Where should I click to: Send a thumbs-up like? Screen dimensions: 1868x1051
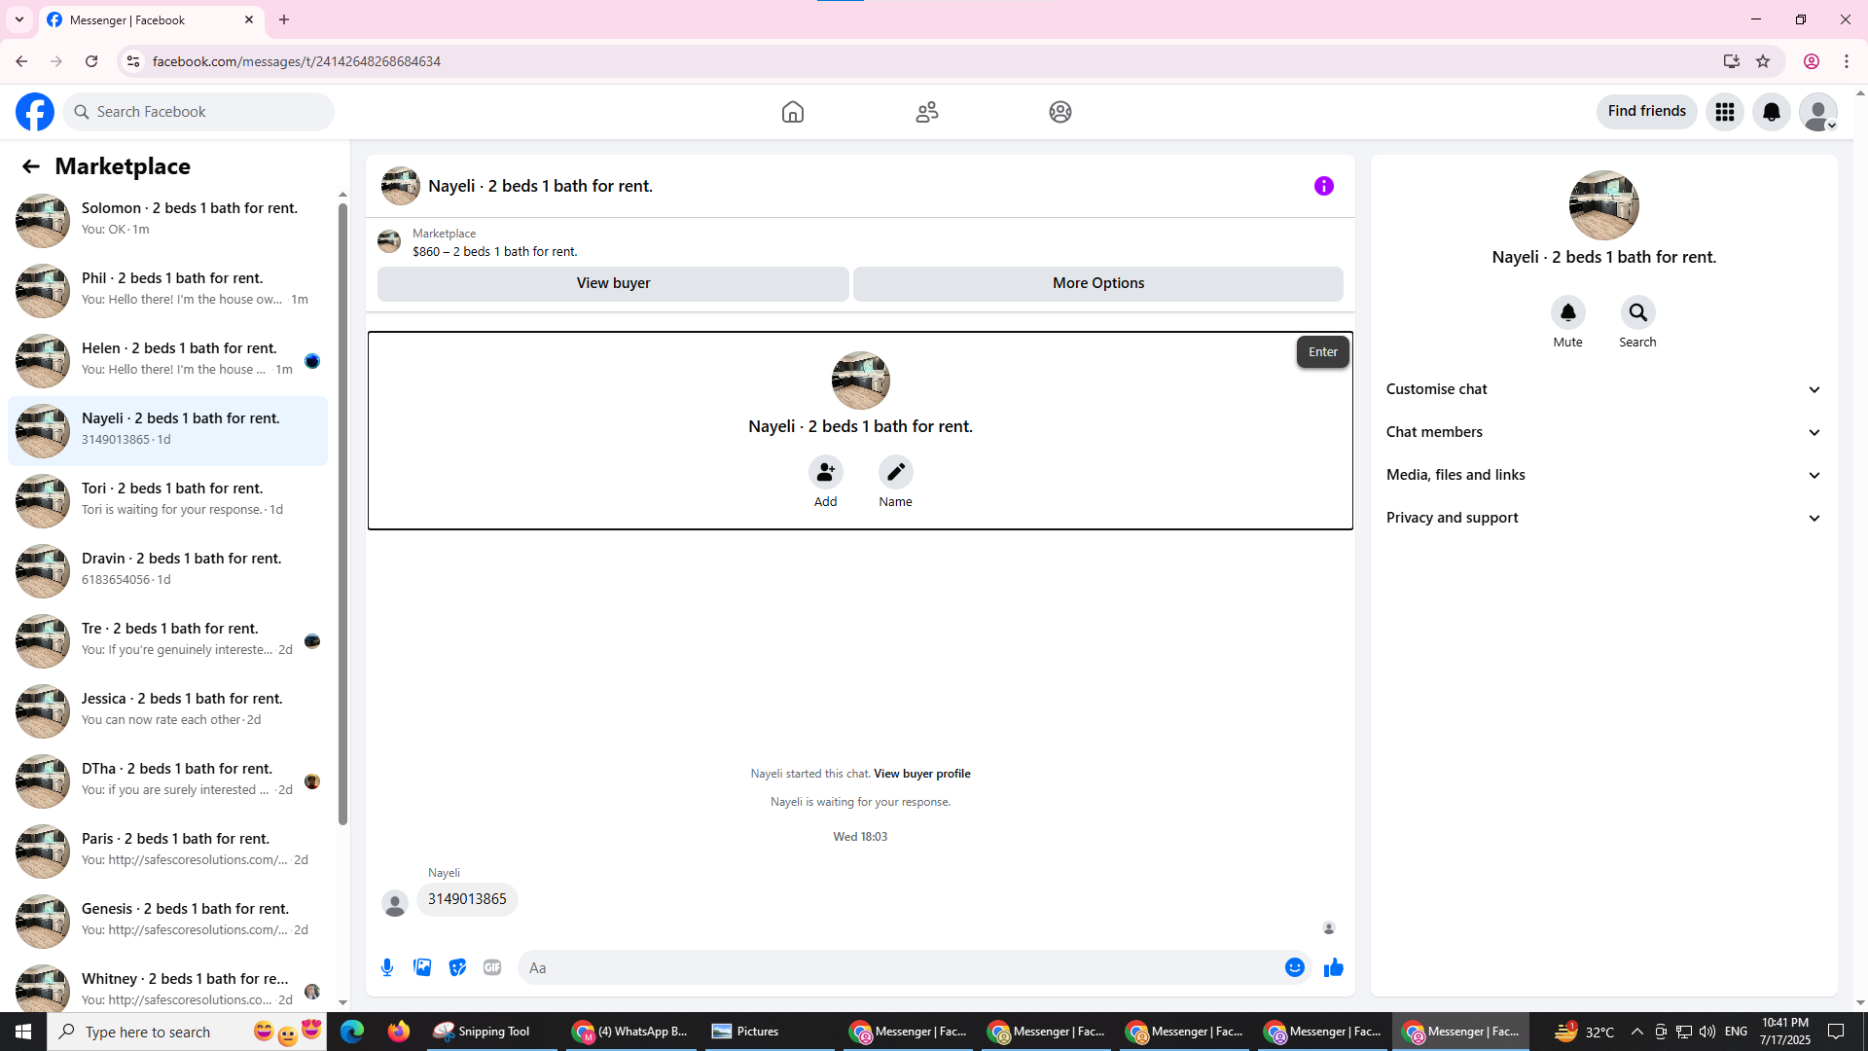[x=1334, y=968]
